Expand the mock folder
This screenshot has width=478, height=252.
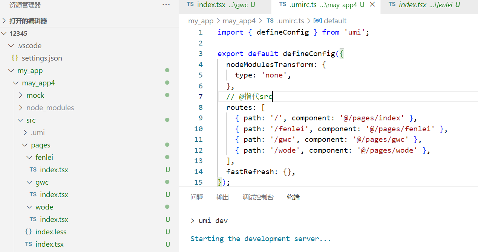coord(20,95)
